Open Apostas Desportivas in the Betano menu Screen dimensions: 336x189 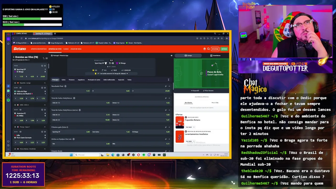tap(39, 49)
